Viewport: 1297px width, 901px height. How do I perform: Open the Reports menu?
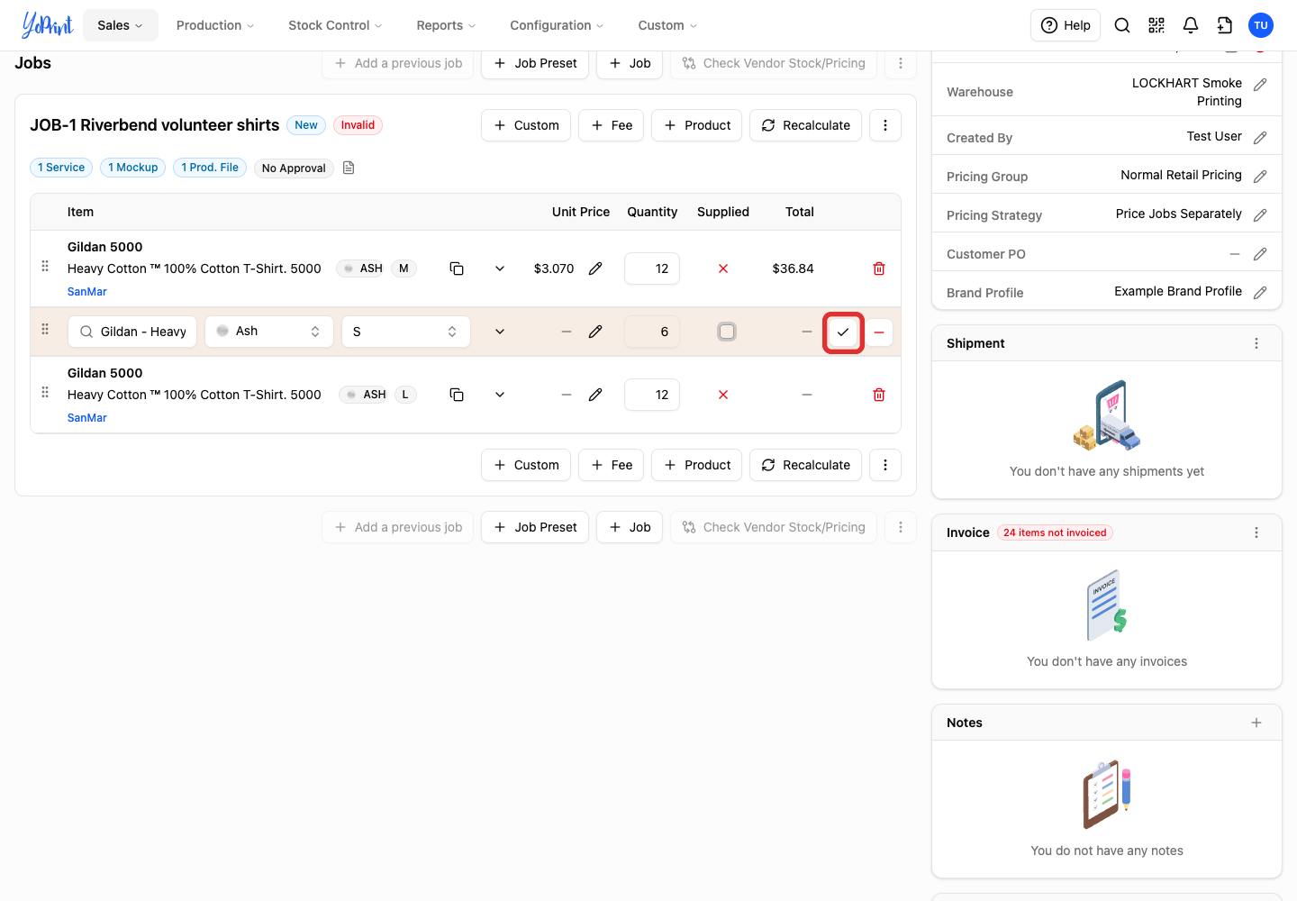coord(446,25)
